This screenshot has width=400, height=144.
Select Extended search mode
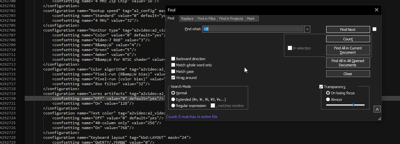click(x=173, y=99)
